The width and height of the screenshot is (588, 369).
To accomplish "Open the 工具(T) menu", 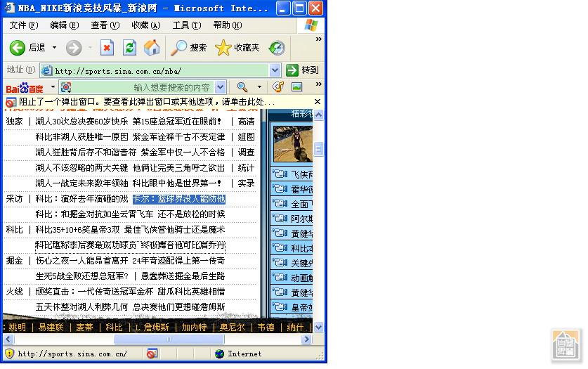I will 186,25.
